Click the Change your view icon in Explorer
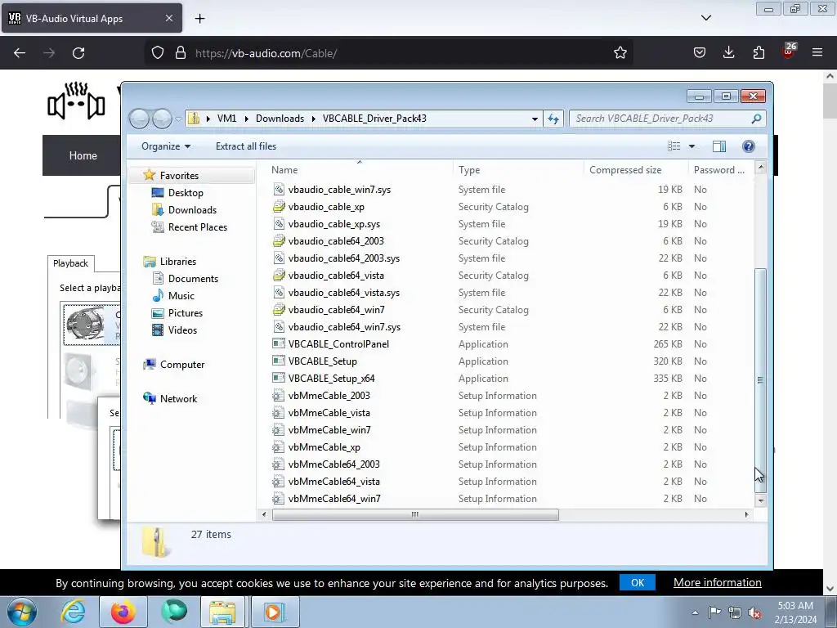837x628 pixels. [x=674, y=146]
